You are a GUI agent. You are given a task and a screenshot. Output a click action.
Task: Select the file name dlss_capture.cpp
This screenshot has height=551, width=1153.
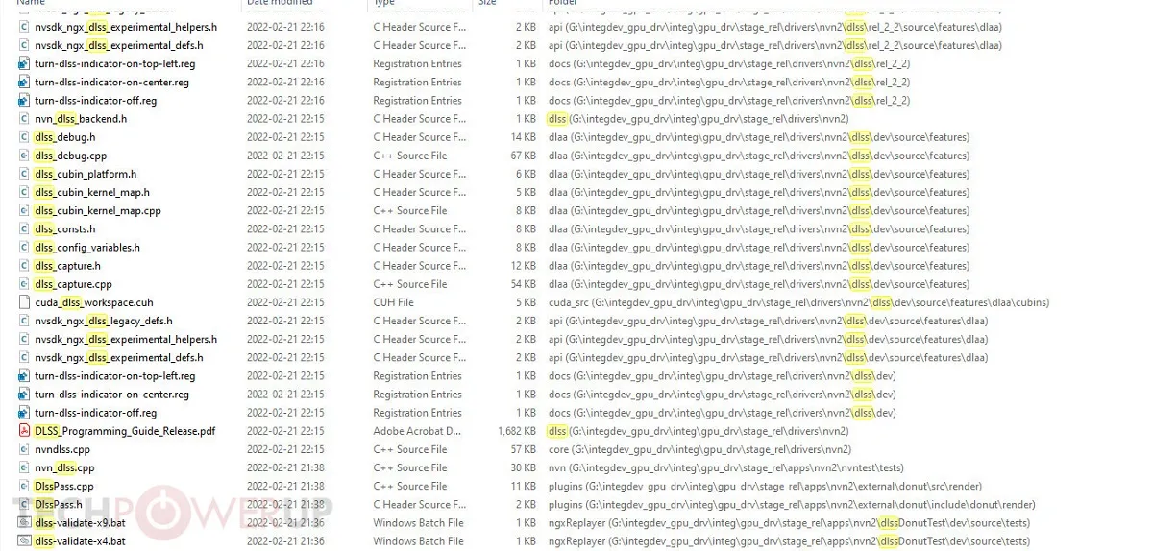pyautogui.click(x=73, y=284)
